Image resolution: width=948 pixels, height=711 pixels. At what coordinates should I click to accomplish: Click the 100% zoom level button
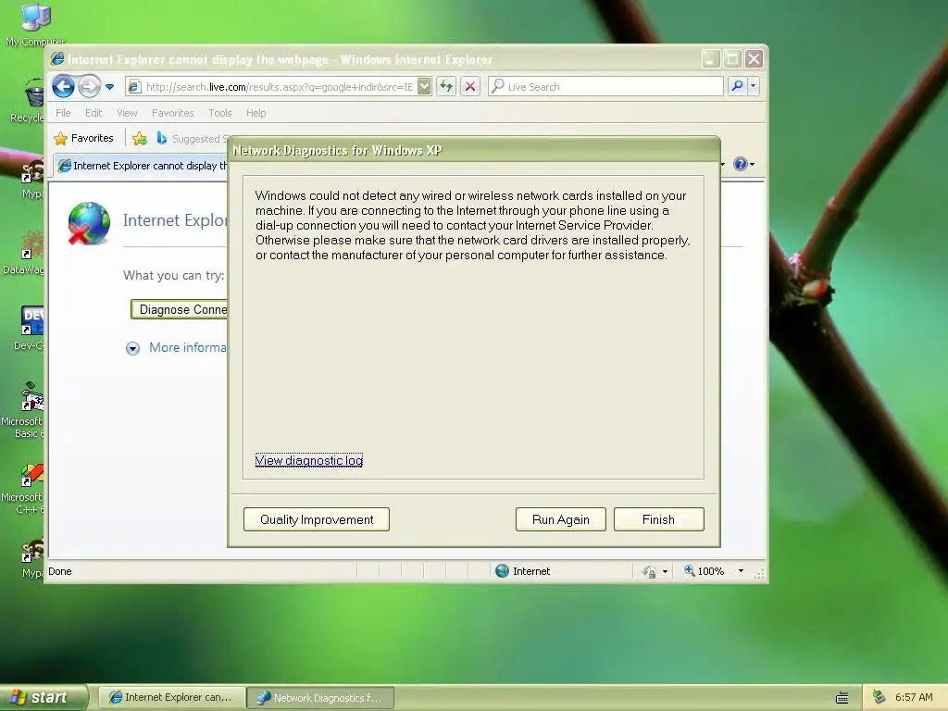pos(704,570)
